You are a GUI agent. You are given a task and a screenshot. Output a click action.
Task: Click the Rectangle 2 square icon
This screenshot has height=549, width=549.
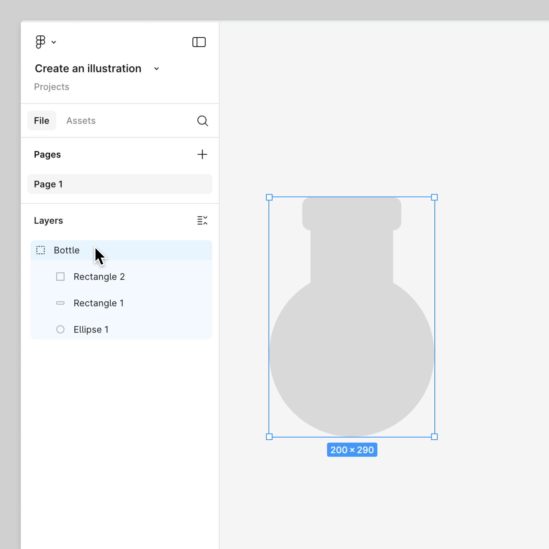(60, 277)
